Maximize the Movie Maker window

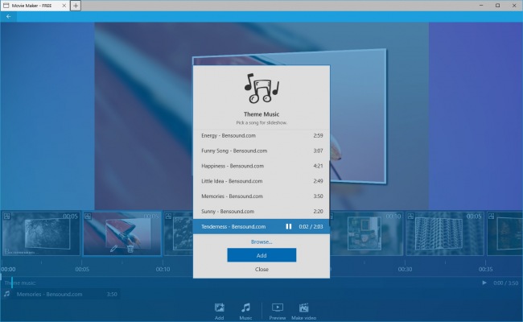[497, 6]
